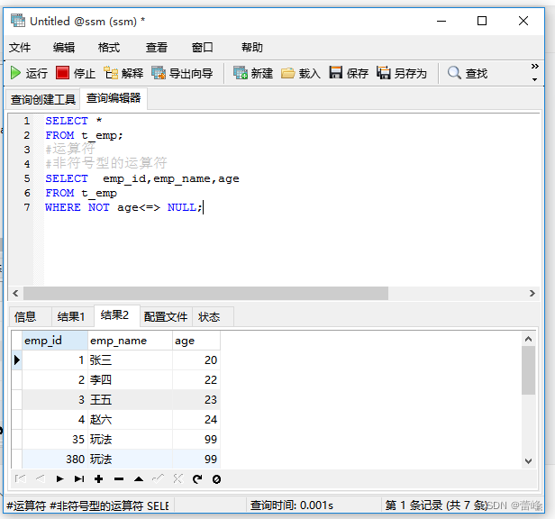
Task: Open the 查找 search tool
Action: [x=468, y=73]
